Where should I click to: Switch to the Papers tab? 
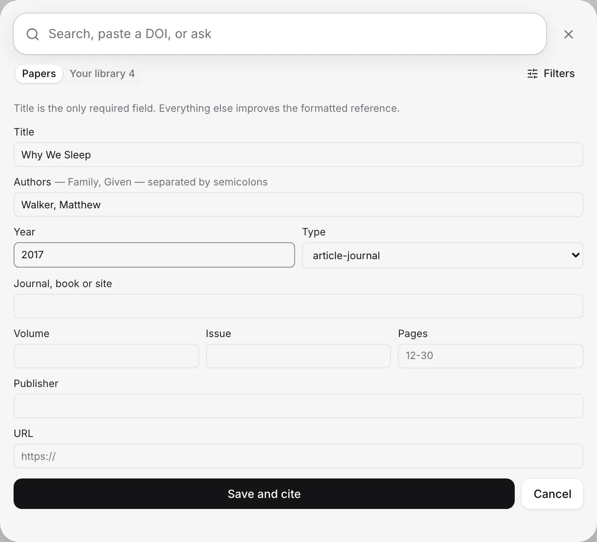(39, 74)
